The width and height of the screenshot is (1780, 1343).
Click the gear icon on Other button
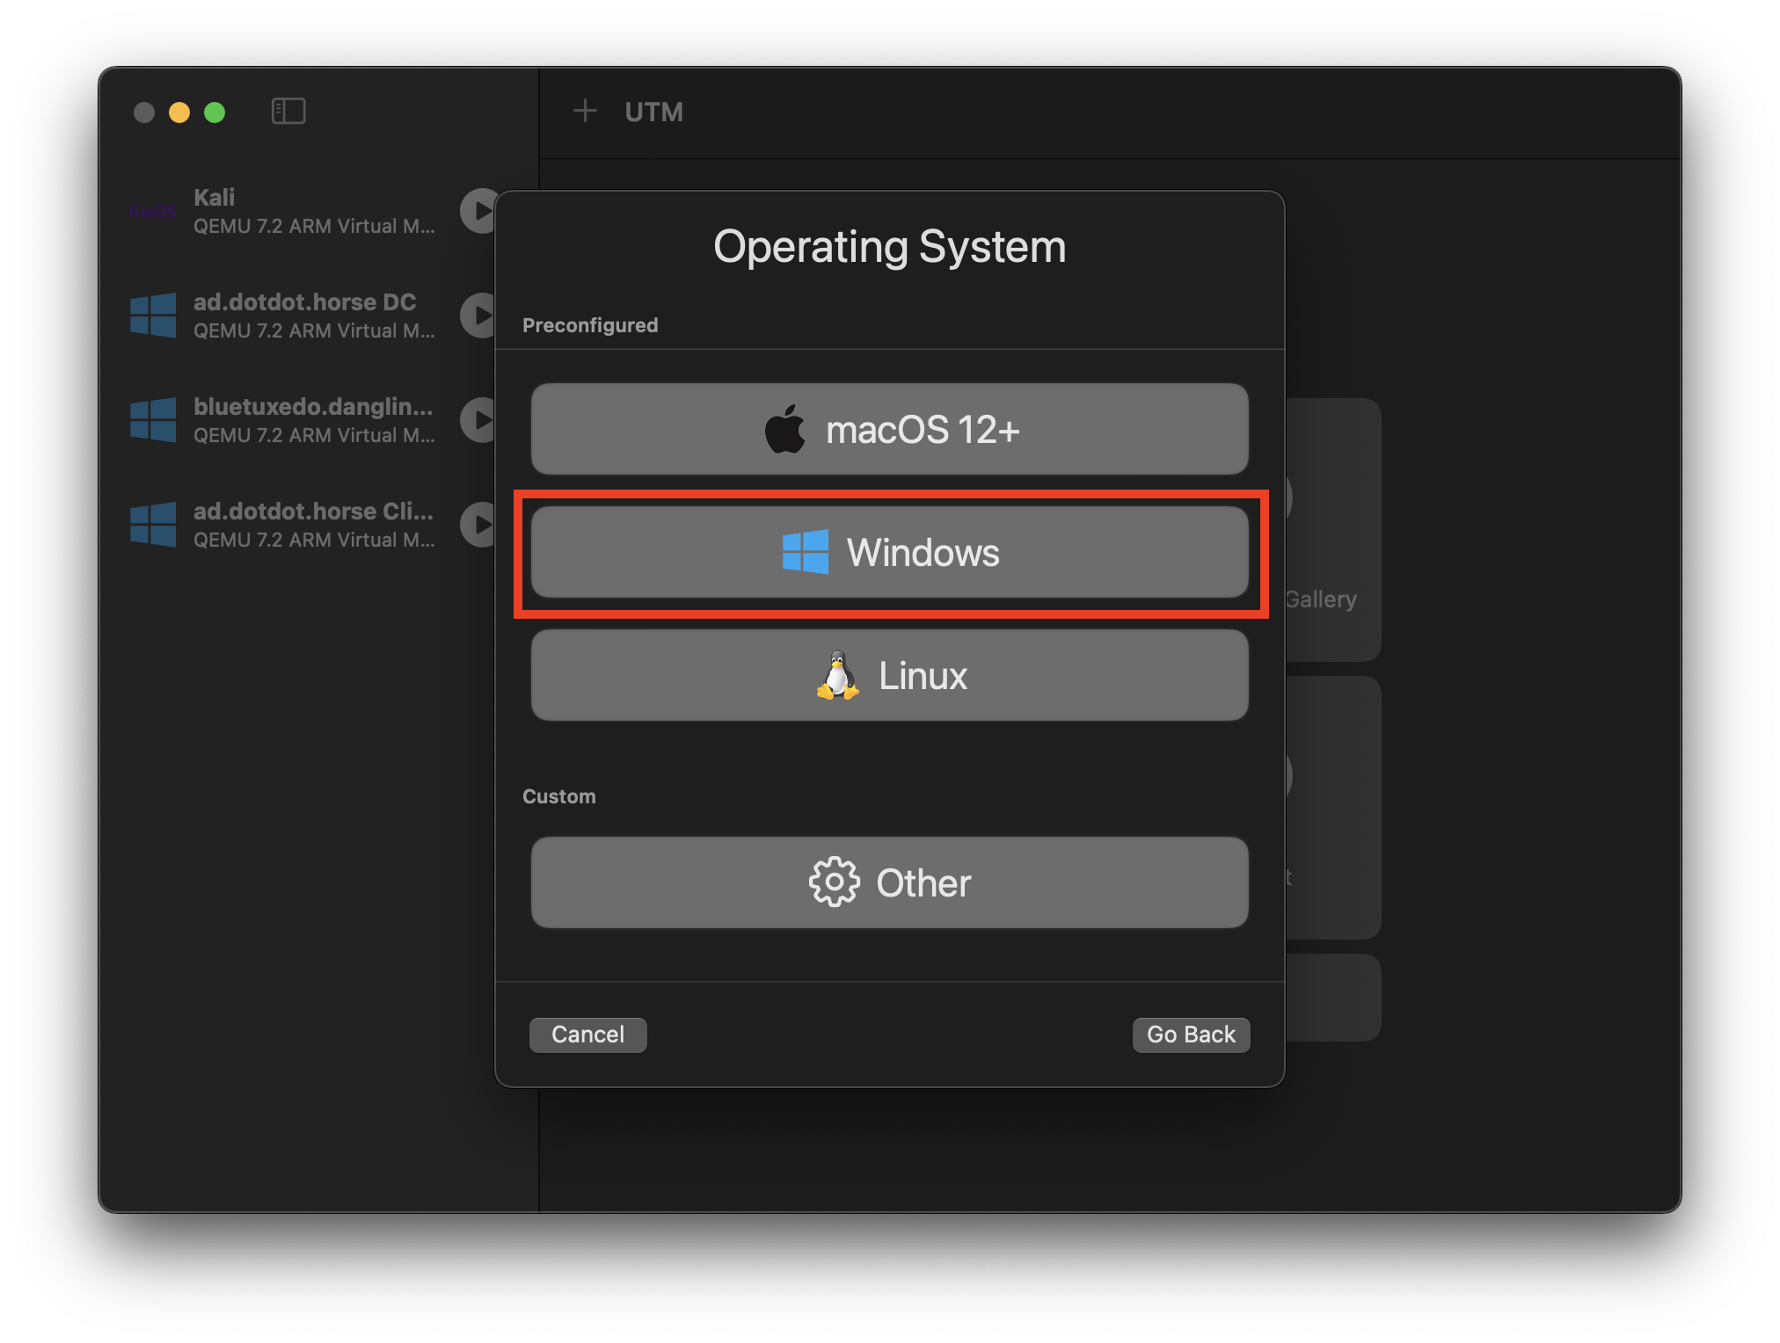pos(834,882)
